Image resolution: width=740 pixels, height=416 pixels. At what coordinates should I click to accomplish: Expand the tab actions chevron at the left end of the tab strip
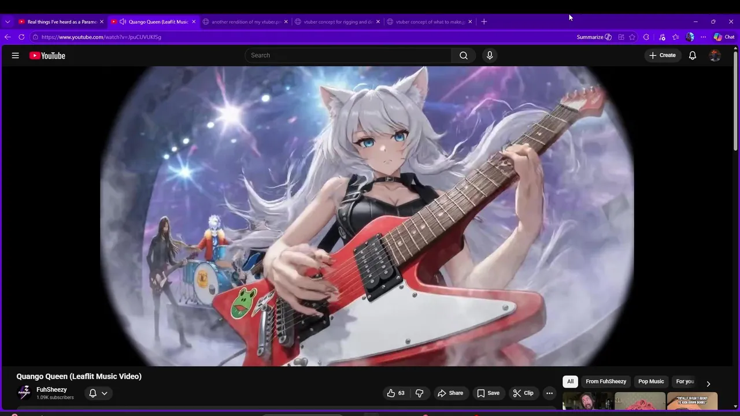(8, 22)
